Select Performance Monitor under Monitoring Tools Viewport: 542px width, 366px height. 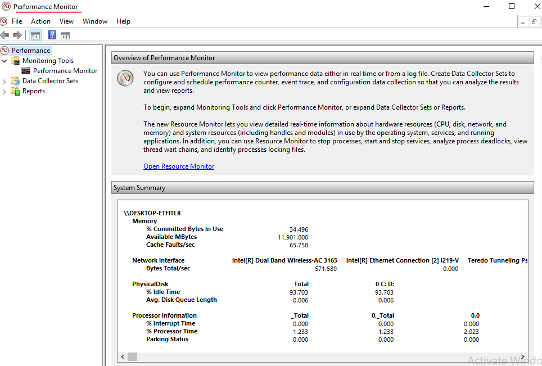tap(65, 71)
